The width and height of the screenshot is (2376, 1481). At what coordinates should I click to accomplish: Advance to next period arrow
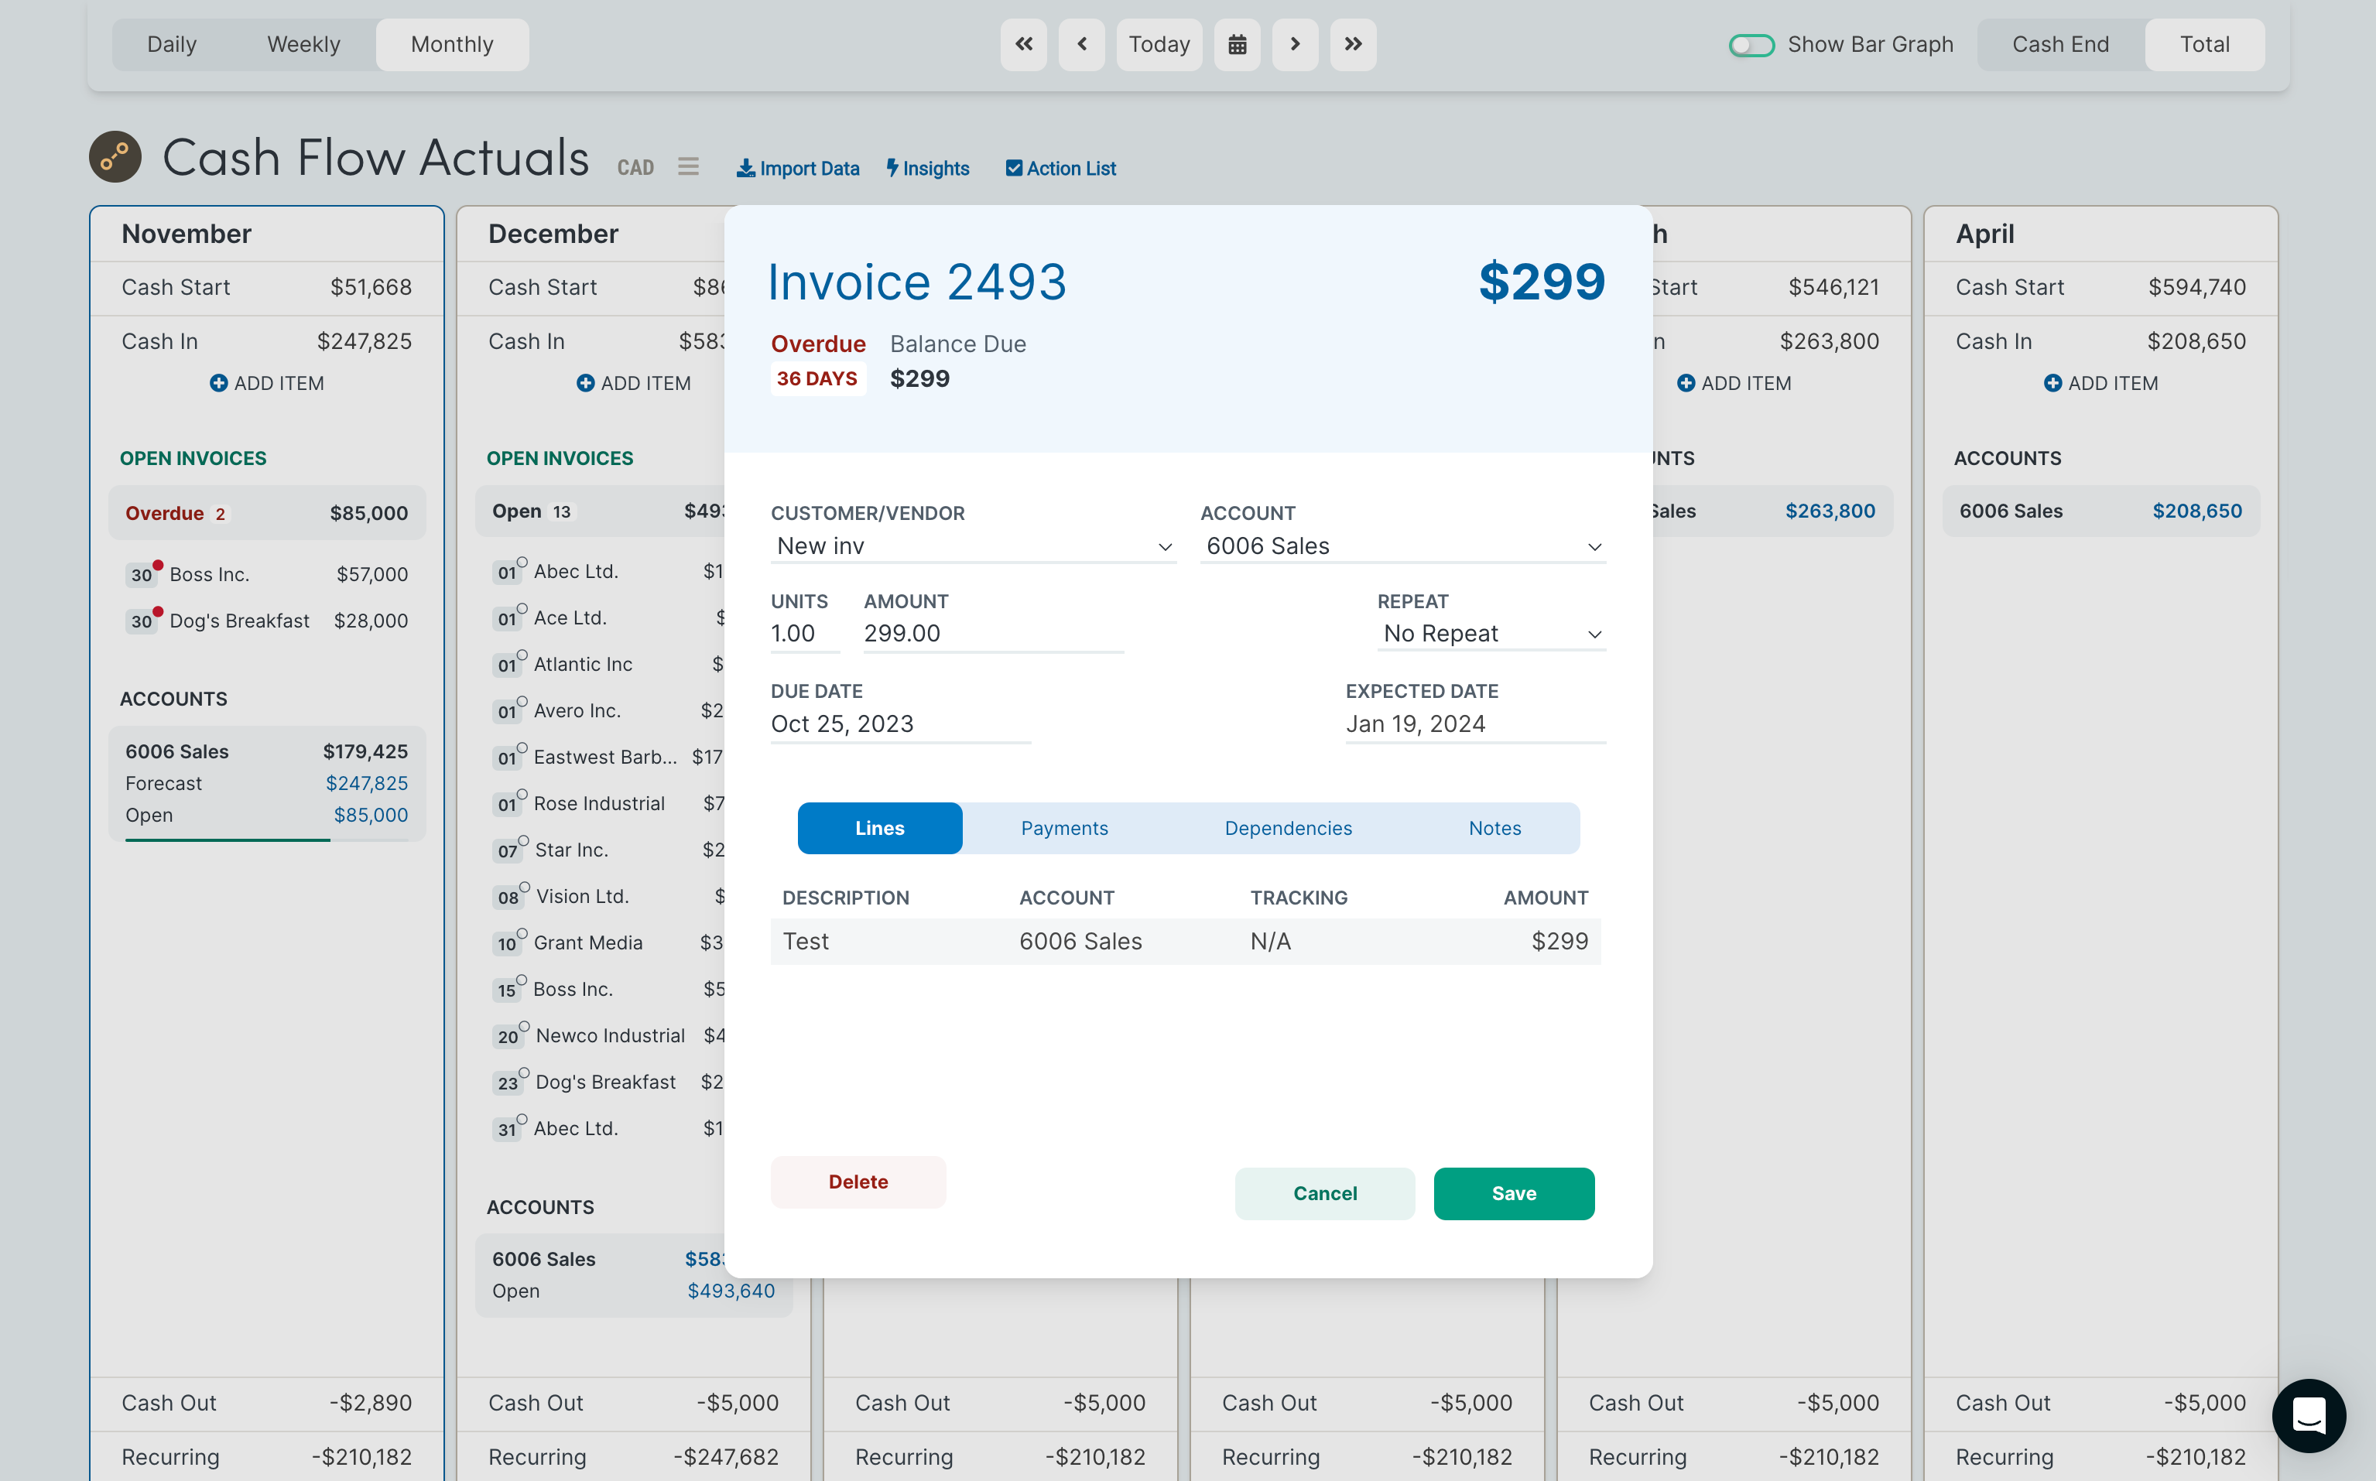click(1295, 44)
